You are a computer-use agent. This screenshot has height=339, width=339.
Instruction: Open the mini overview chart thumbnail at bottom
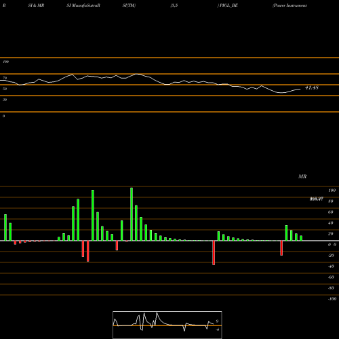[x=167, y=325]
